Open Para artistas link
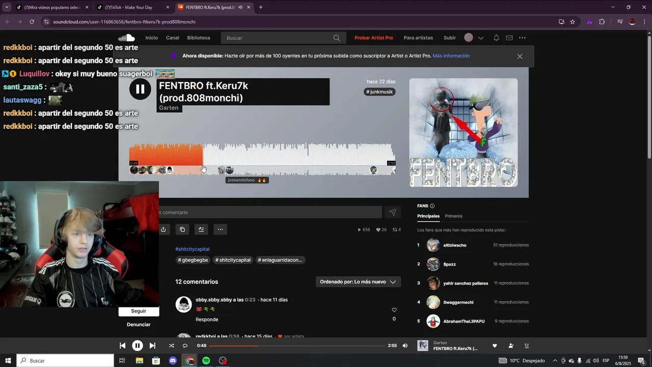Viewport: 652px width, 367px height. [x=418, y=38]
